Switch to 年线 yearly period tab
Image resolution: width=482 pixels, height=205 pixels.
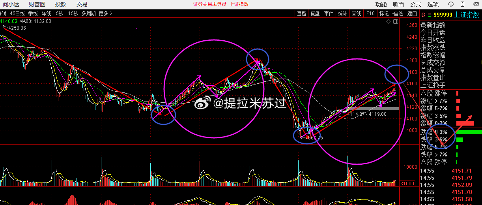[47, 13]
